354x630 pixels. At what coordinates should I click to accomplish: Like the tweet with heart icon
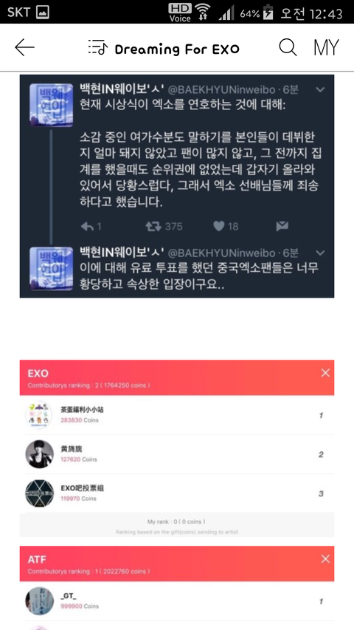tap(218, 227)
